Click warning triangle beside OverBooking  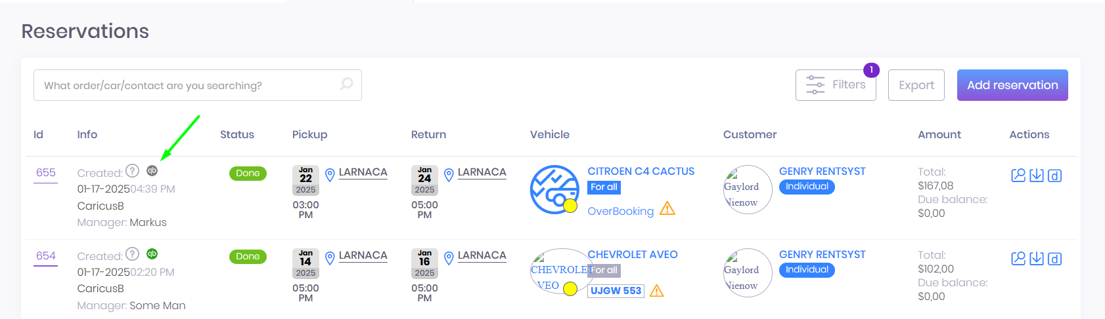pos(667,209)
